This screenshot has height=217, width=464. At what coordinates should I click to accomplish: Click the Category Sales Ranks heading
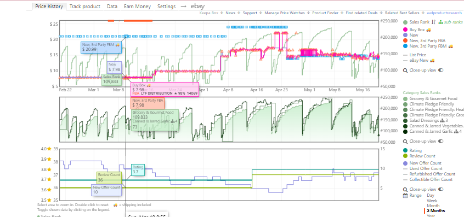(421, 93)
